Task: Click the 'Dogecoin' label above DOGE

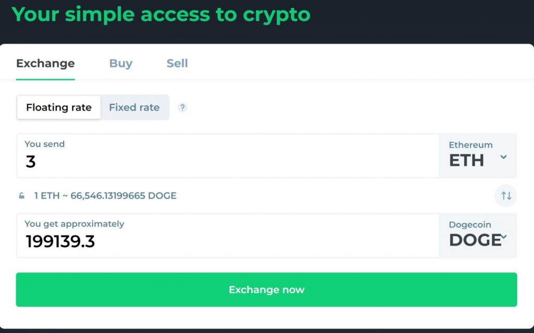Action: click(x=470, y=225)
